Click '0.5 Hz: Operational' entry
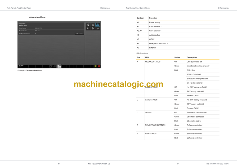 tap(194, 83)
